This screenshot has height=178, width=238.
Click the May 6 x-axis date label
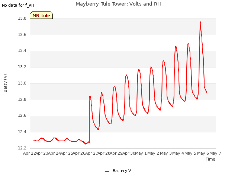(203, 153)
